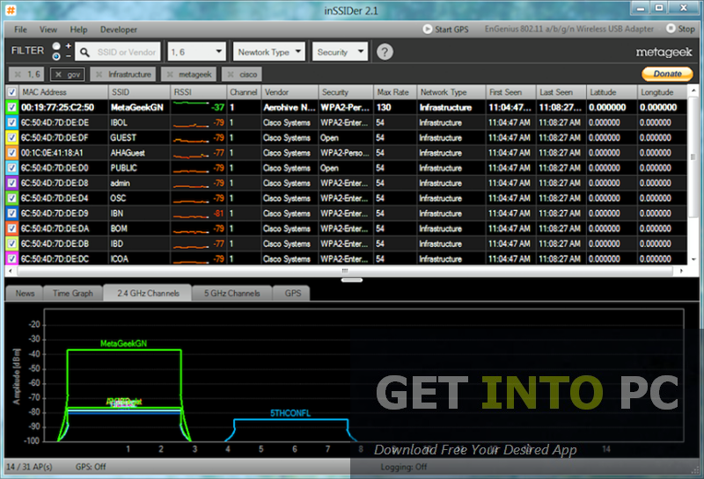Screen dimensions: 704x479
Task: Click the Start GPS play icon
Action: click(428, 29)
